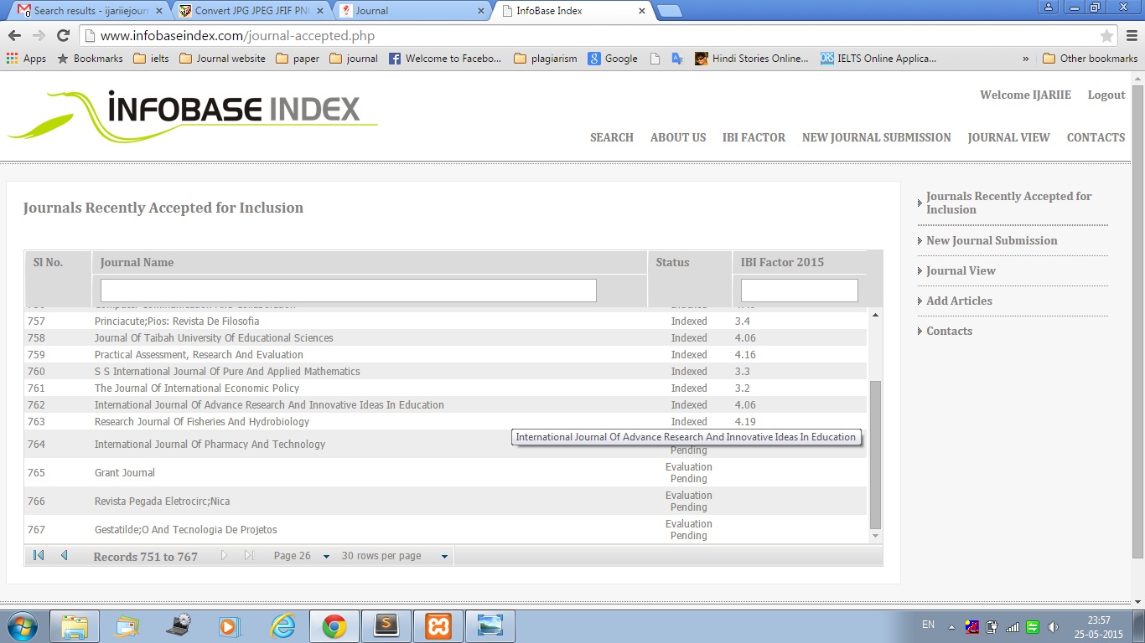Select row Journal Of Taibah University Of Educational Sciences
The image size is (1145, 643).
445,338
